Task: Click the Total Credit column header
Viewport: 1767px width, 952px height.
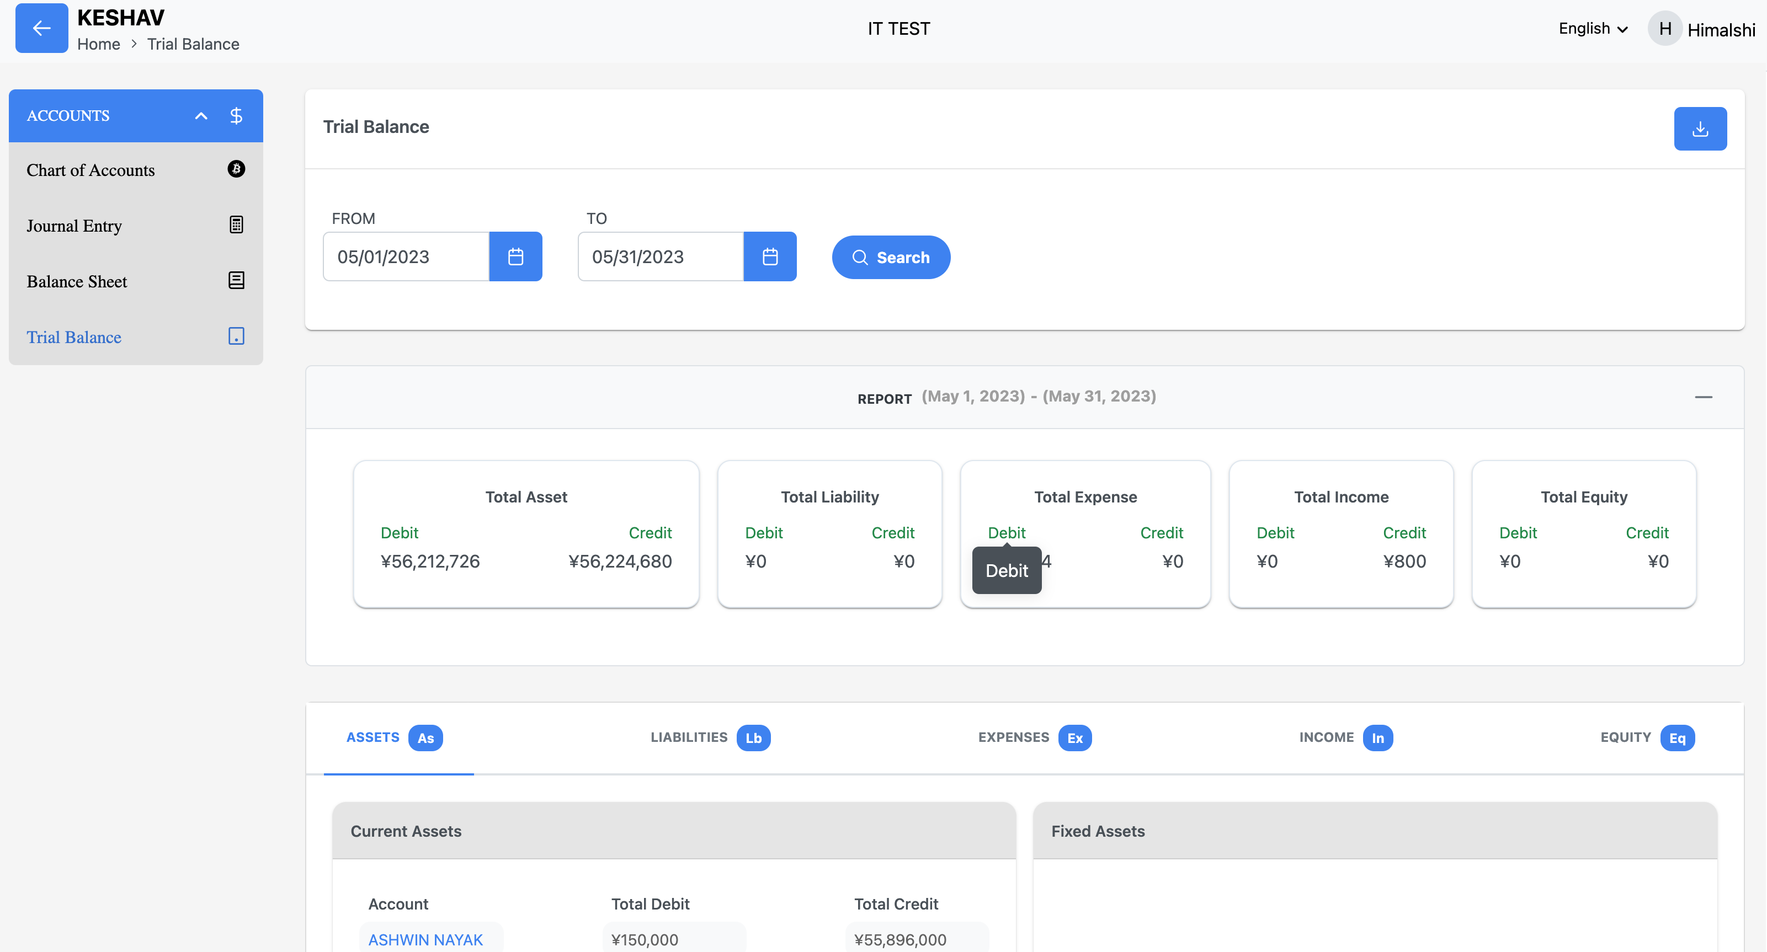Action: pos(896,904)
